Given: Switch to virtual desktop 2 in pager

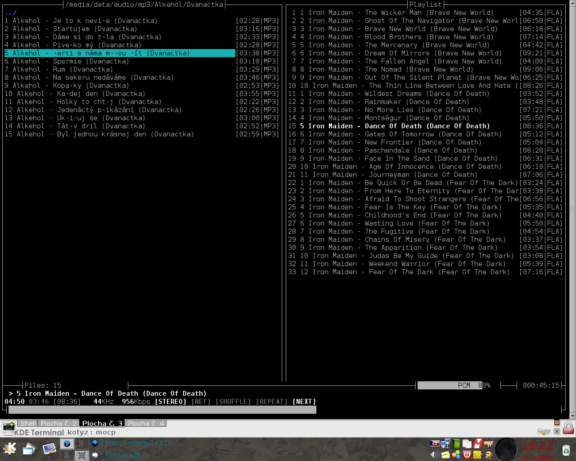Looking at the screenshot, I should [x=81, y=443].
